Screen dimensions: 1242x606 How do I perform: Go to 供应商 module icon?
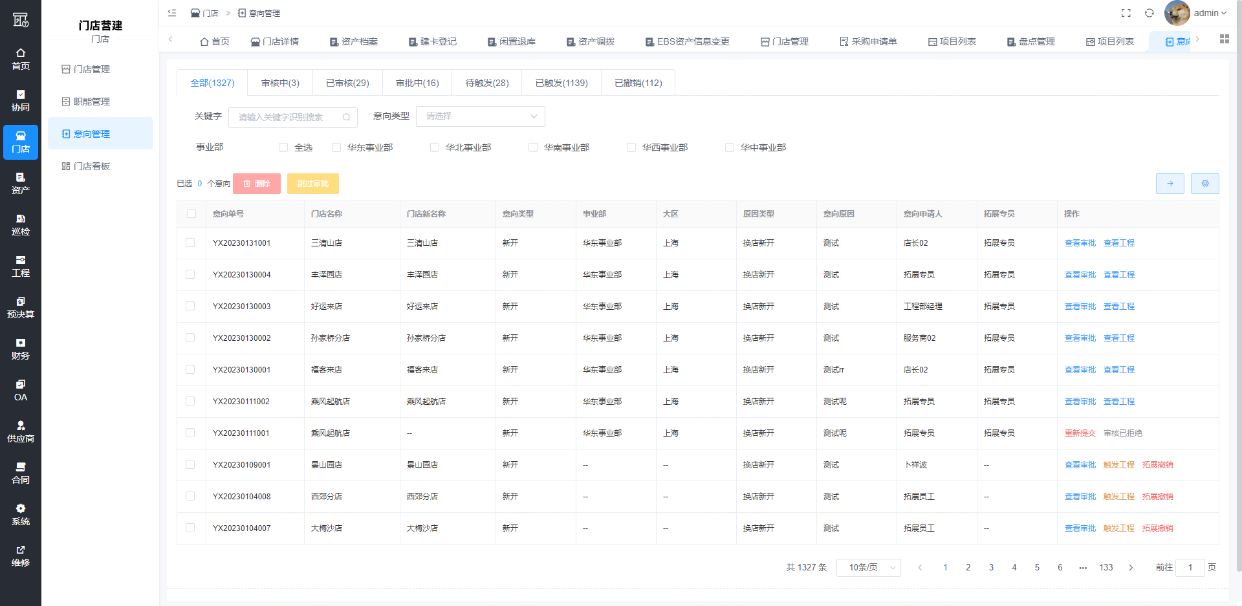point(21,431)
